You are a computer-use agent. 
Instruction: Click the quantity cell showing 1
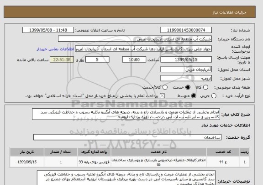[61, 162]
